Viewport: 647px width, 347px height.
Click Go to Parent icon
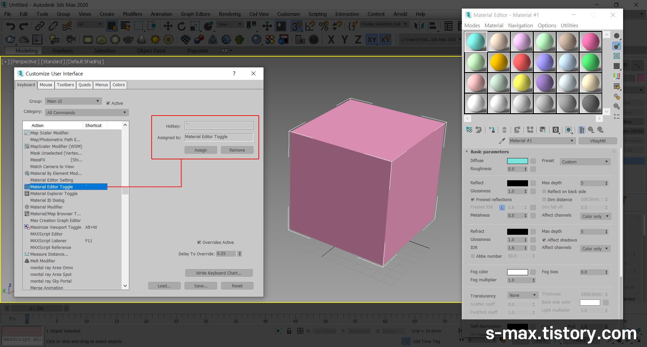pyautogui.click(x=591, y=130)
